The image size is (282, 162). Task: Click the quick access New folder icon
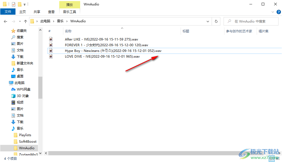point(20,4)
